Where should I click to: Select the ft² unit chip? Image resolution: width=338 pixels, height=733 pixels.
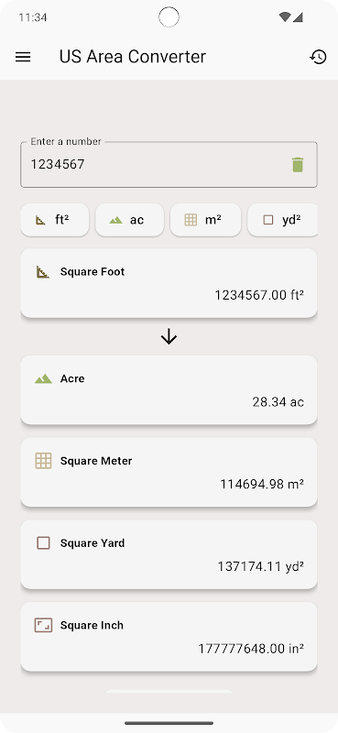tap(55, 220)
